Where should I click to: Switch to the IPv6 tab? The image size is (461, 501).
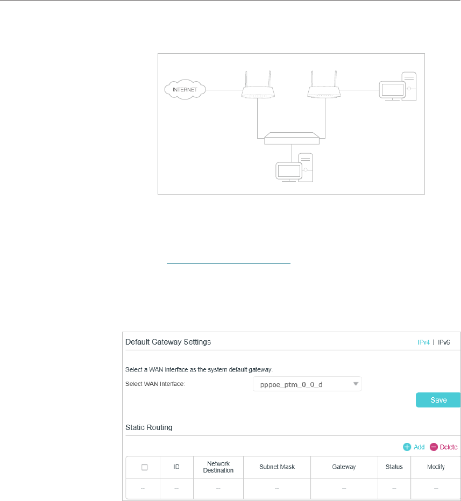click(x=445, y=342)
